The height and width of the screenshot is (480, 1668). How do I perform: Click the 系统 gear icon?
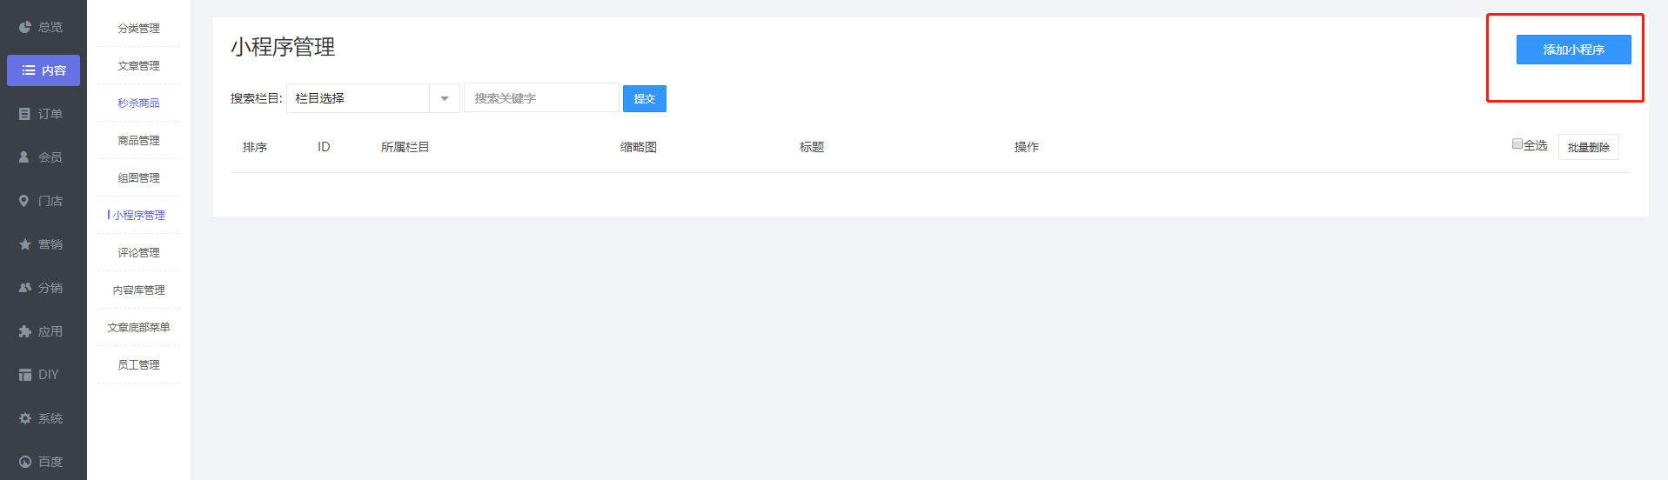coord(25,418)
